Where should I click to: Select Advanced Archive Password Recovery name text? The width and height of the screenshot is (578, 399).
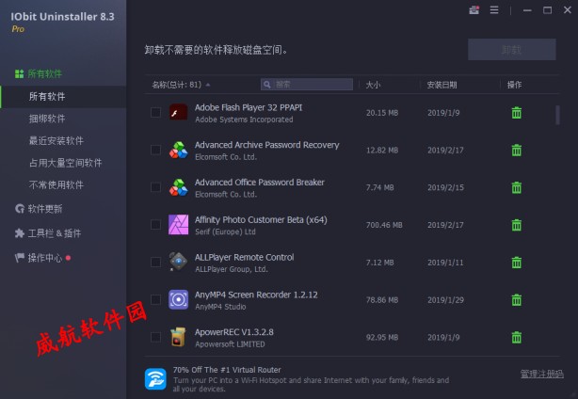tap(267, 145)
